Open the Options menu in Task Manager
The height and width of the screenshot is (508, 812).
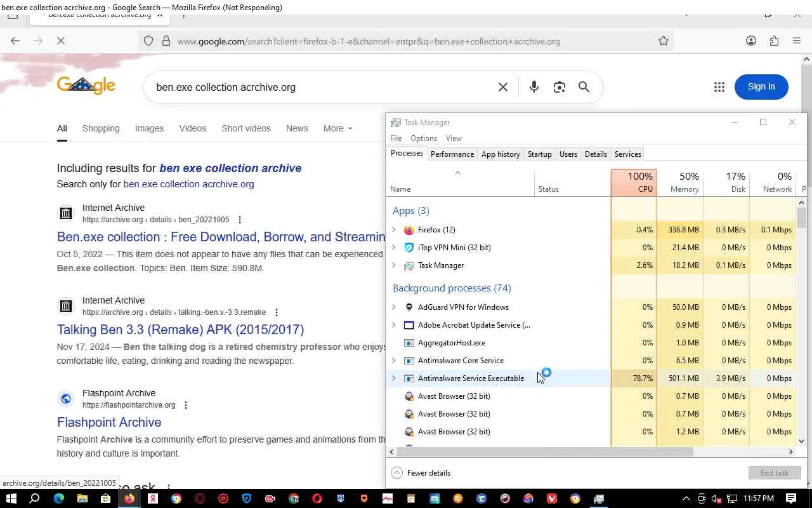point(424,138)
